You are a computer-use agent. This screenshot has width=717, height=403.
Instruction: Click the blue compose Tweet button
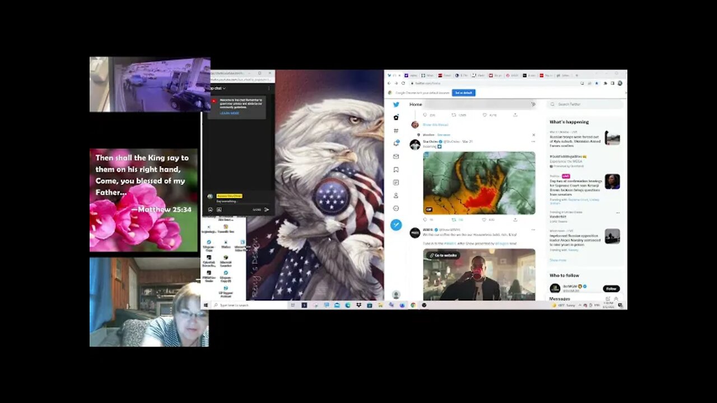tap(396, 224)
